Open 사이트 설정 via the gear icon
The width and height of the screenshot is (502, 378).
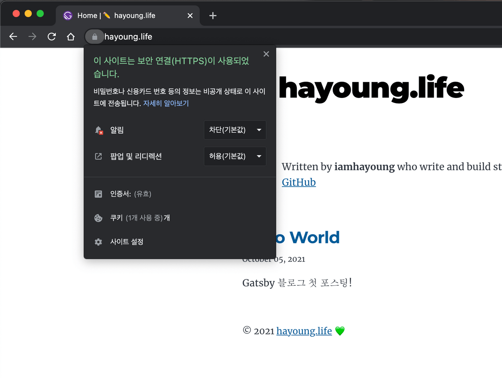pyautogui.click(x=98, y=242)
